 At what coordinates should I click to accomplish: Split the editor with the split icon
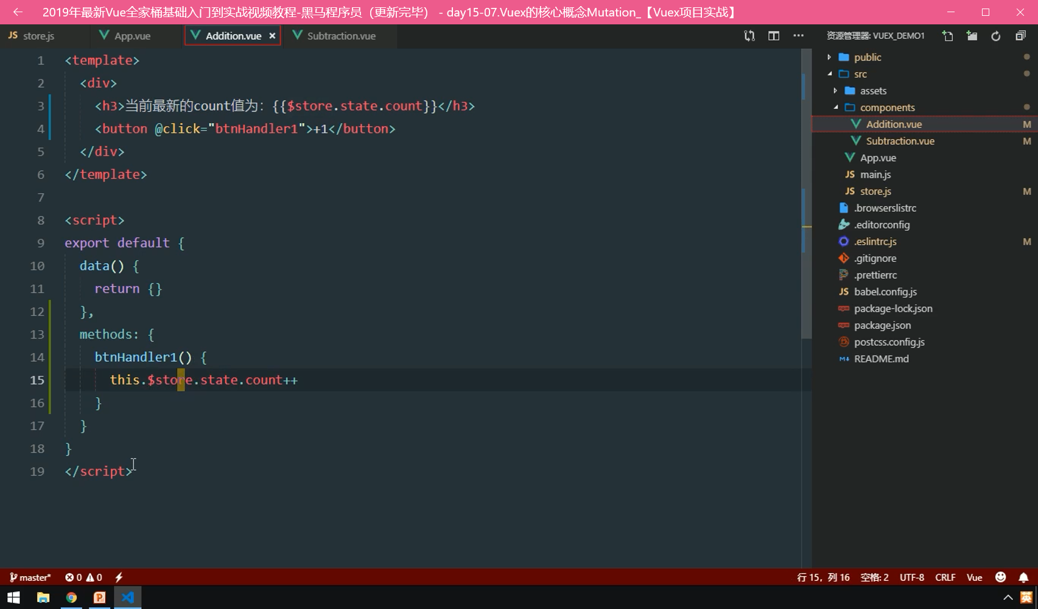click(774, 36)
